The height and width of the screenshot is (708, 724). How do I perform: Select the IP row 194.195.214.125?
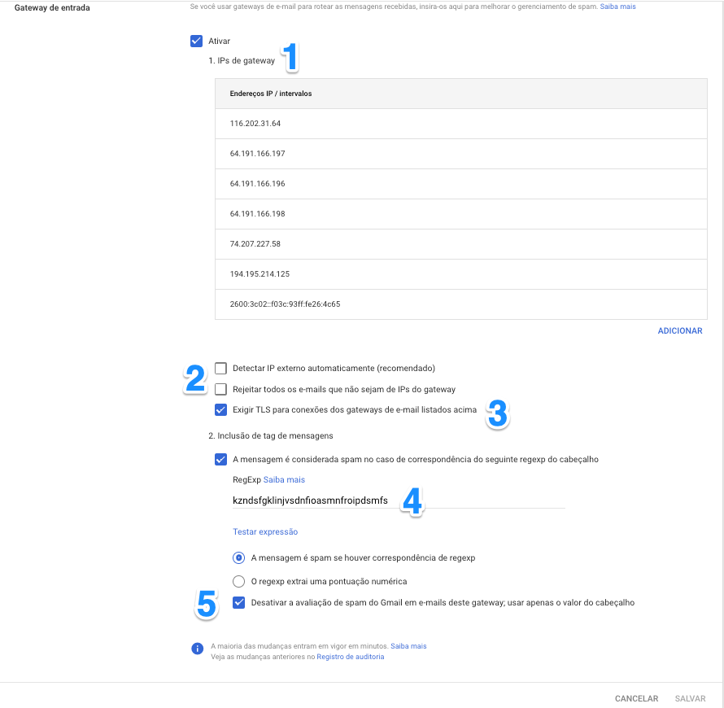coord(460,274)
